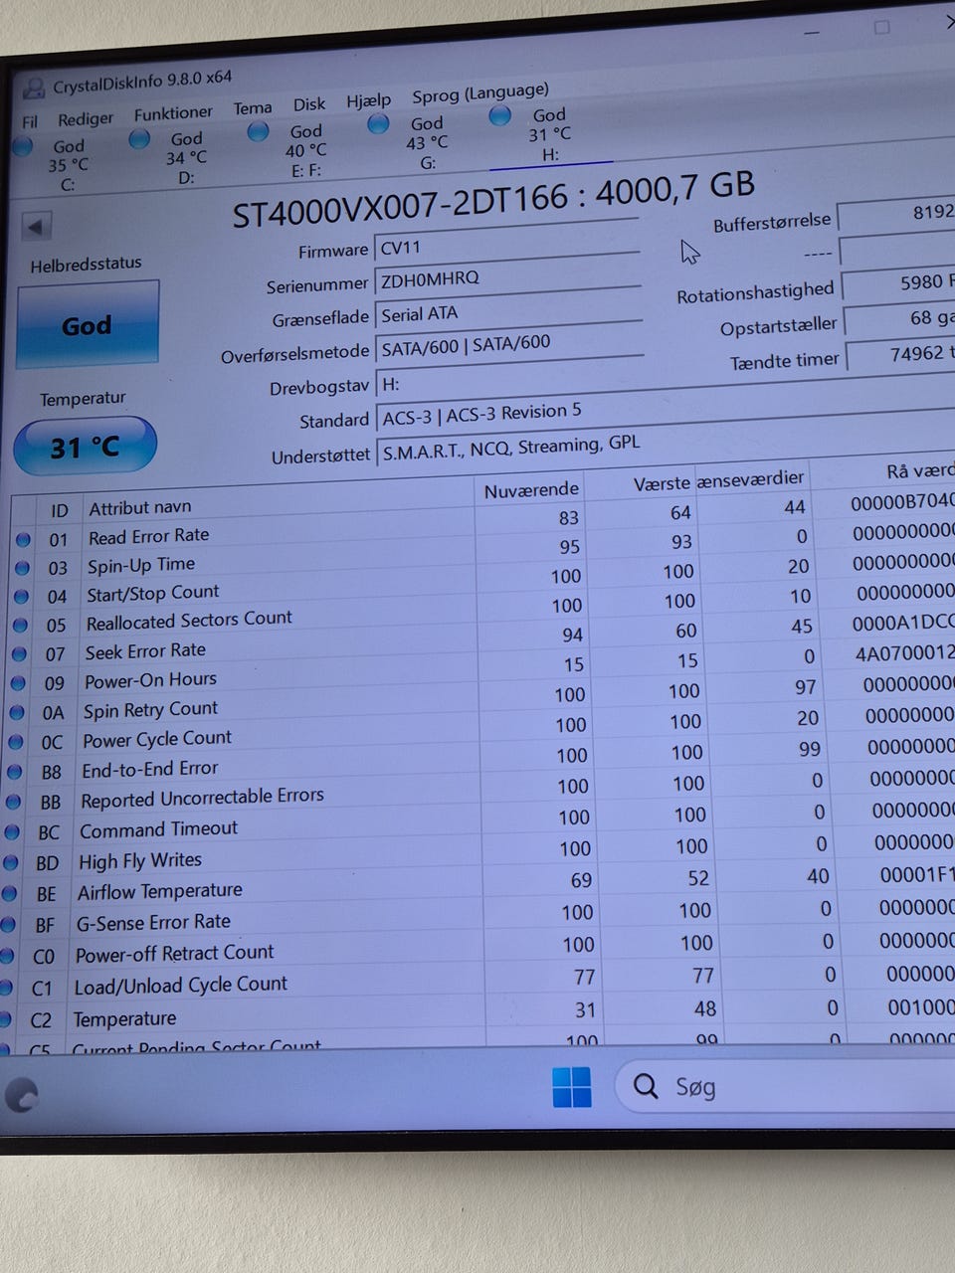Click the 31 °C temperature button

tap(85, 447)
